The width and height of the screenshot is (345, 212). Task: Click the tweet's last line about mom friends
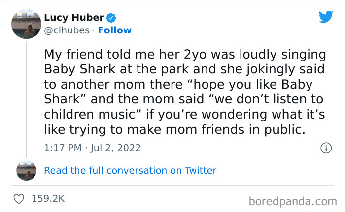[x=175, y=130]
